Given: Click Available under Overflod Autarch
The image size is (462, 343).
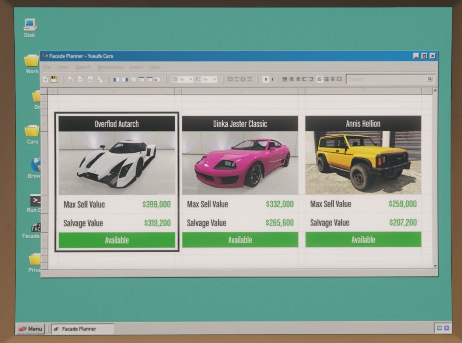Looking at the screenshot, I should pyautogui.click(x=117, y=240).
